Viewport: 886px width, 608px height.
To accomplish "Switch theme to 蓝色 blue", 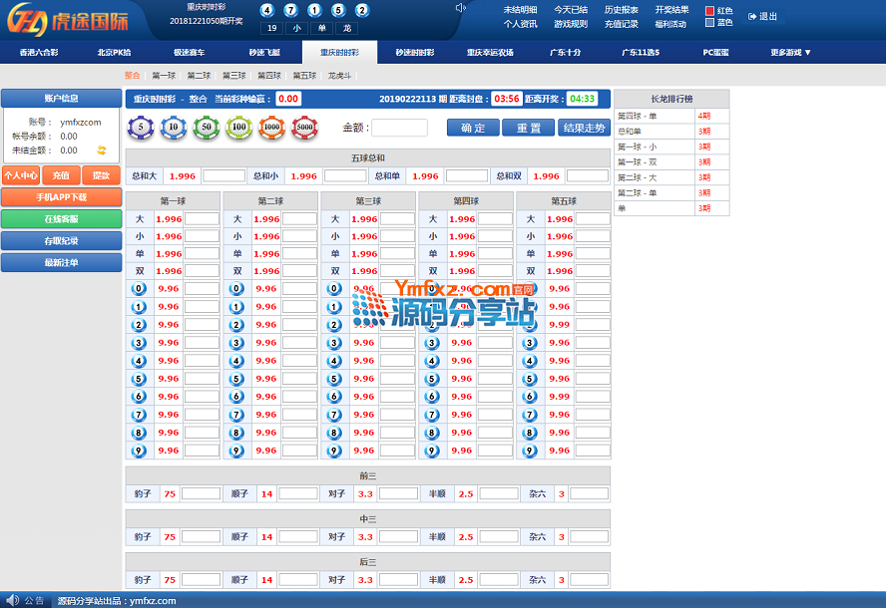I will click(710, 23).
